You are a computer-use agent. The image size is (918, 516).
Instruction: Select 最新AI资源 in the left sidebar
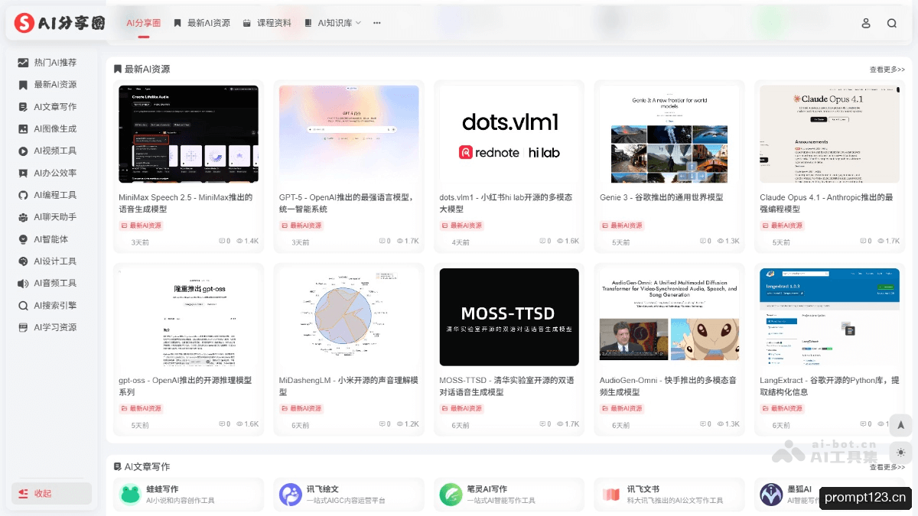47,85
